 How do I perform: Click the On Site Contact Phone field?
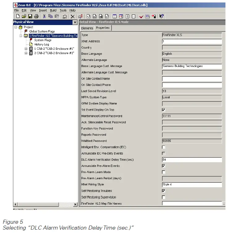pyautogui.click(x=192, y=85)
